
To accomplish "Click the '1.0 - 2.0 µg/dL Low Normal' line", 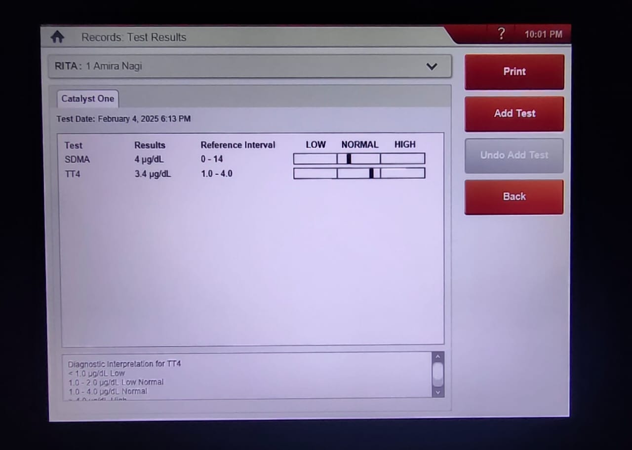I will (116, 382).
